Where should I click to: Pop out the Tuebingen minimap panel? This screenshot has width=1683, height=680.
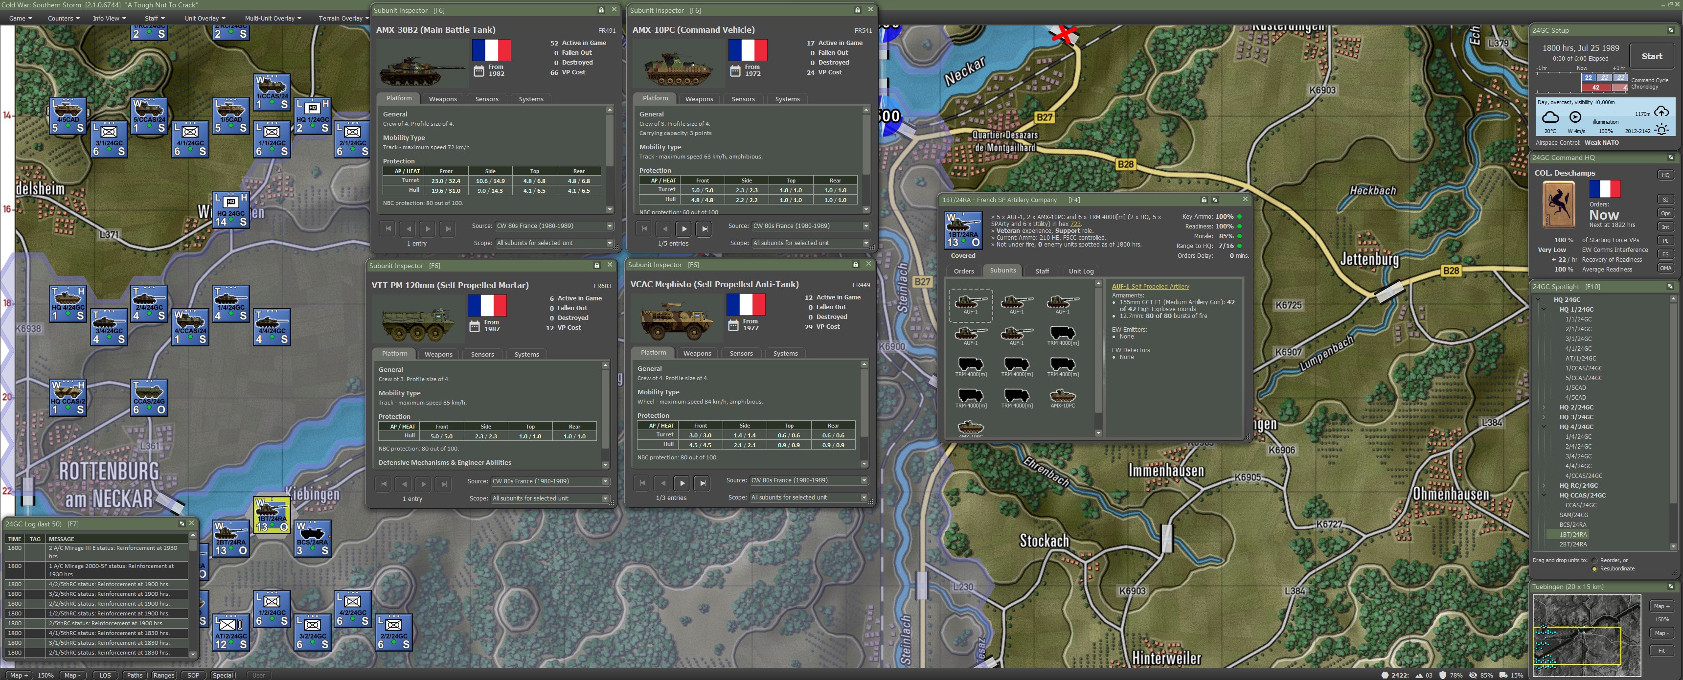(1671, 587)
